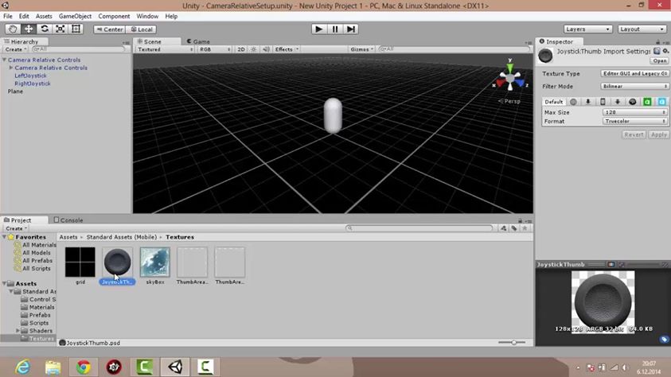The width and height of the screenshot is (671, 377).
Task: Toggle scene lighting sun icon
Action: [x=253, y=49]
